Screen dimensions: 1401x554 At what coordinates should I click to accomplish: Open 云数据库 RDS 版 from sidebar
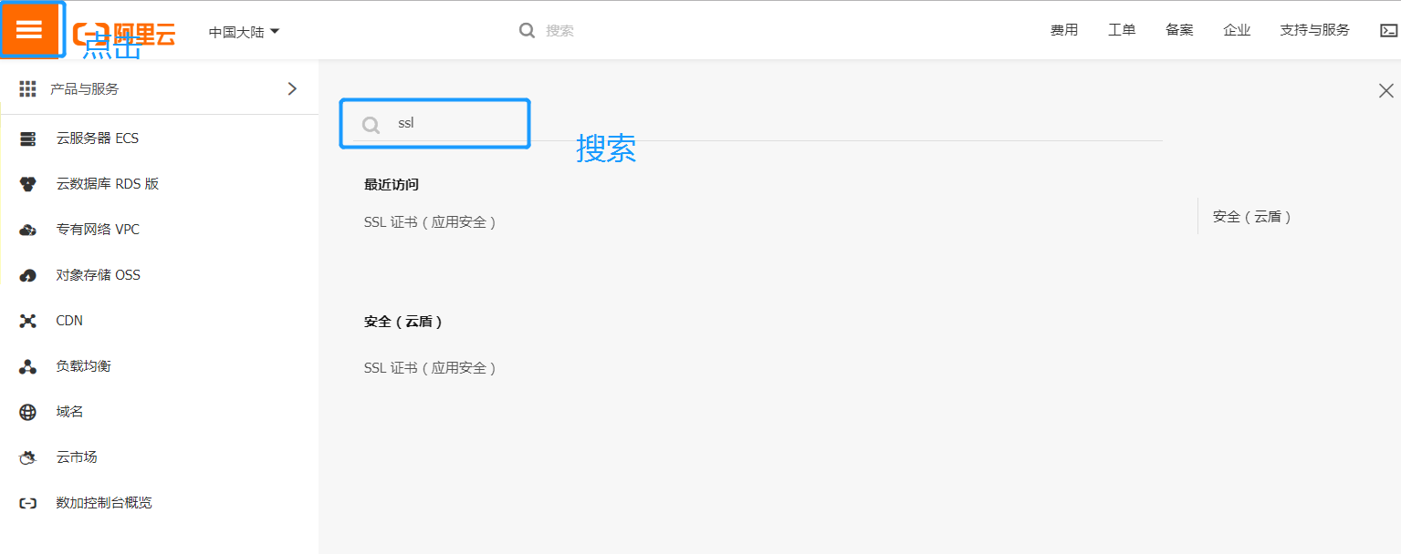[108, 184]
